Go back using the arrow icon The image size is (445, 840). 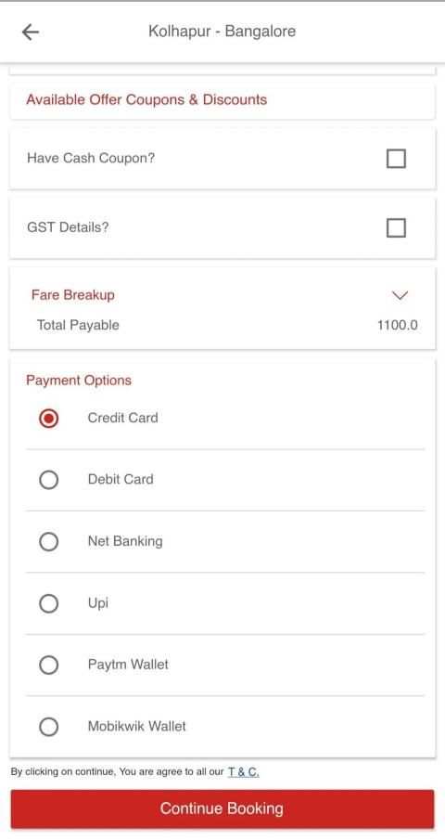30,32
